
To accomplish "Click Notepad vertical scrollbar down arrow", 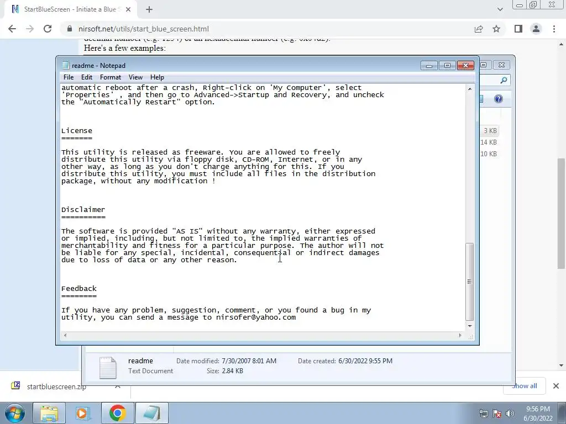I will click(470, 326).
